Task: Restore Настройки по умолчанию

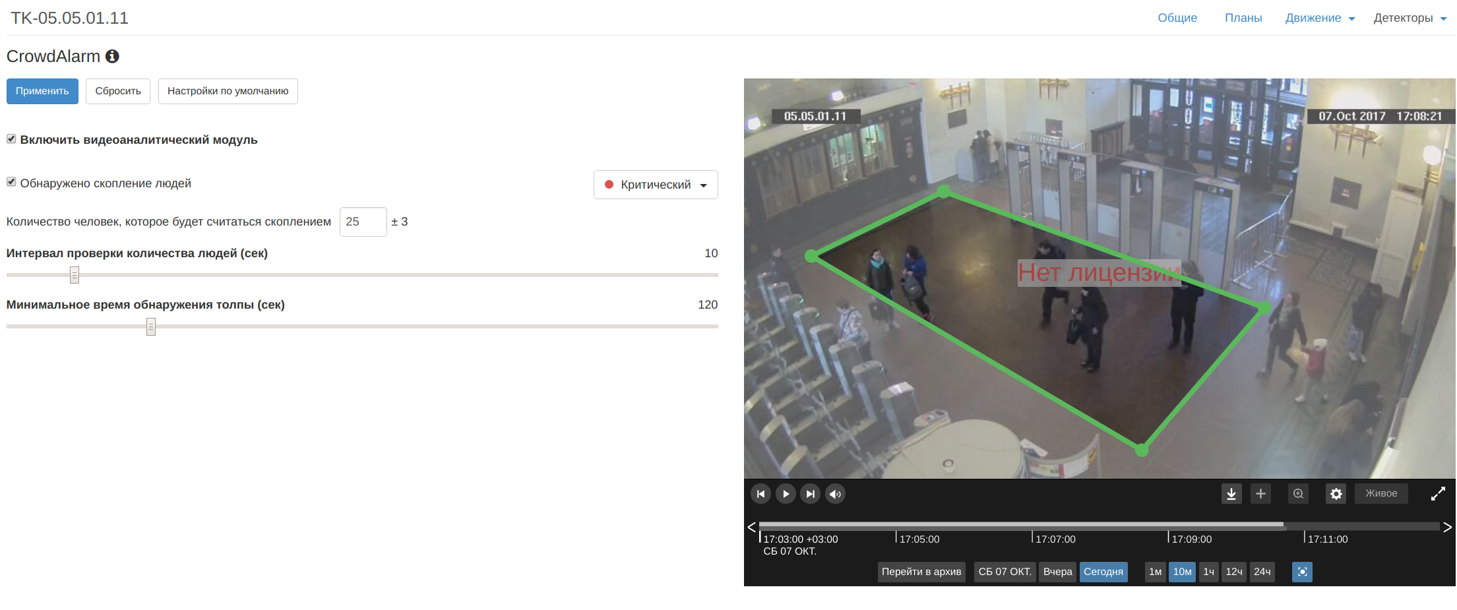Action: (228, 91)
